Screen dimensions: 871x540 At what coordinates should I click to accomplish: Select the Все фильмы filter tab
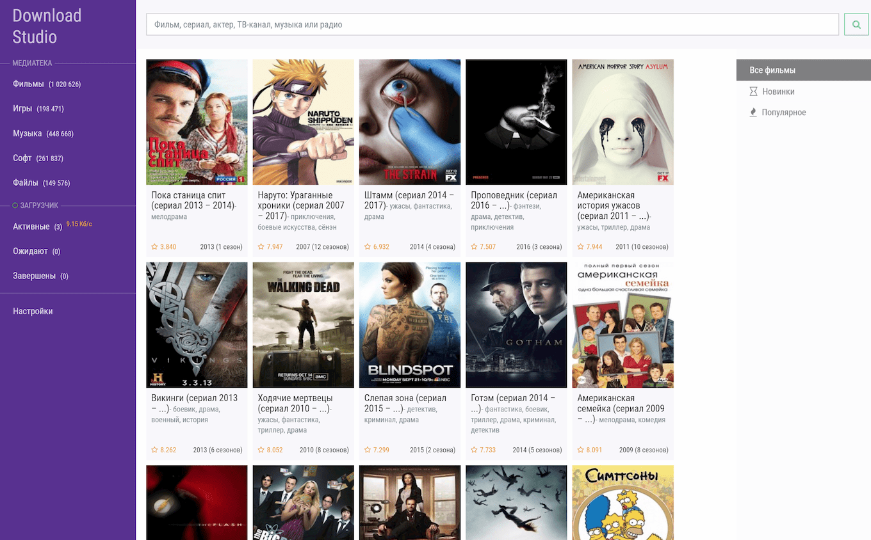coord(772,70)
